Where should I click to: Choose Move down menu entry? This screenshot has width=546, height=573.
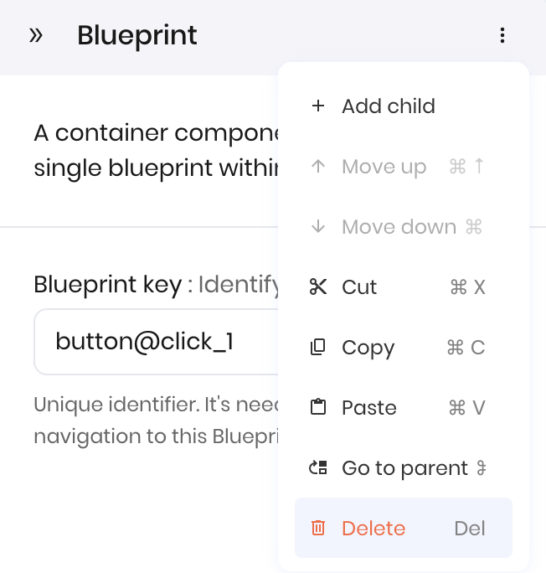(x=404, y=226)
